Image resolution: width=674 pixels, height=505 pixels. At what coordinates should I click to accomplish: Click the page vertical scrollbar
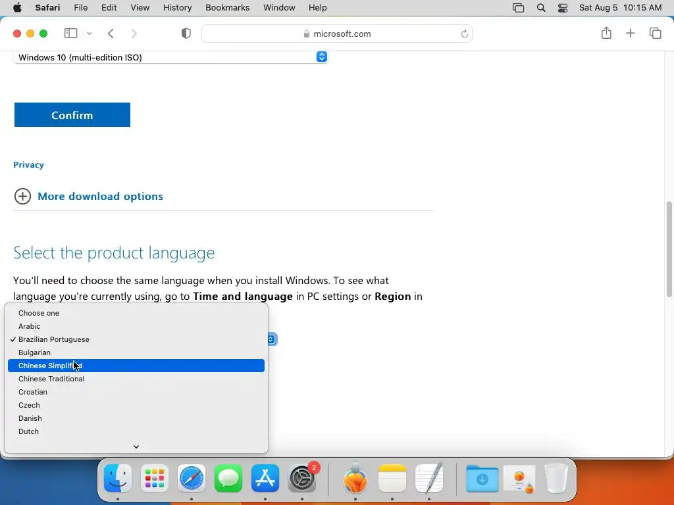[669, 249]
